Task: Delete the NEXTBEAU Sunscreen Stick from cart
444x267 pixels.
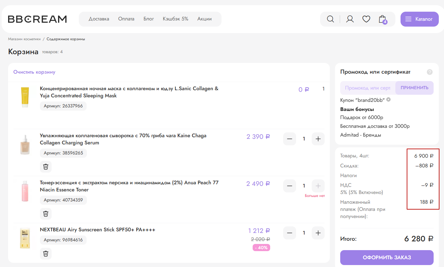Action: point(46,254)
